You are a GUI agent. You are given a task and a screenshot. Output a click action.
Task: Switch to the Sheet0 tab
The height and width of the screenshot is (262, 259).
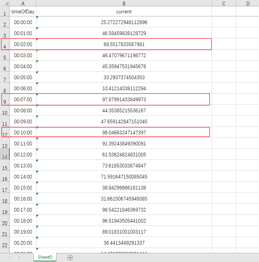point(45,257)
